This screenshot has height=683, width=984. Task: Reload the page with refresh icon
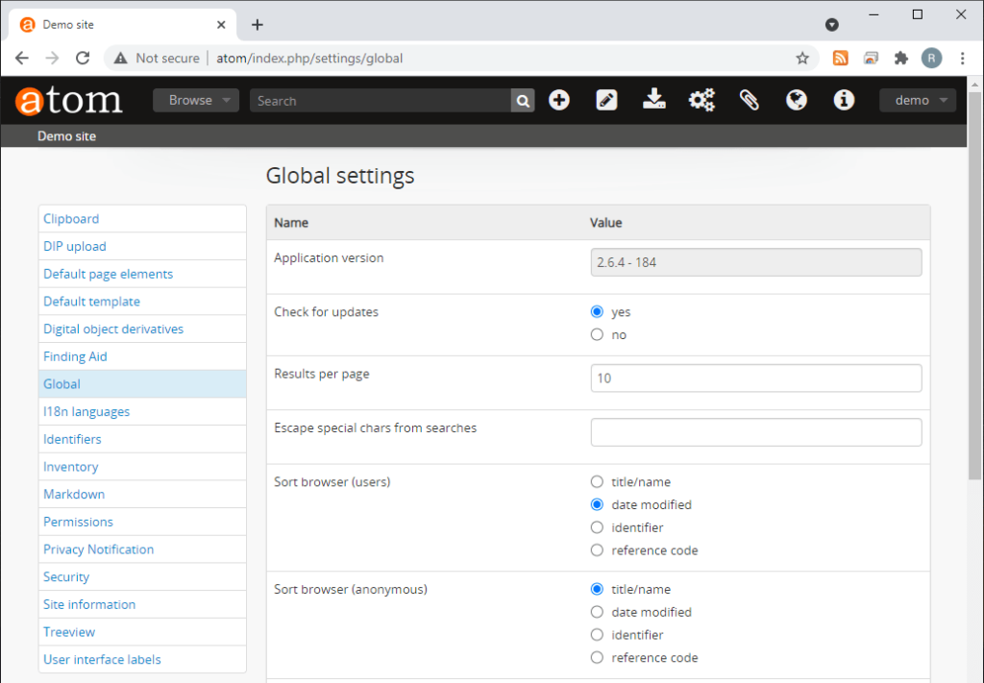pyautogui.click(x=83, y=59)
